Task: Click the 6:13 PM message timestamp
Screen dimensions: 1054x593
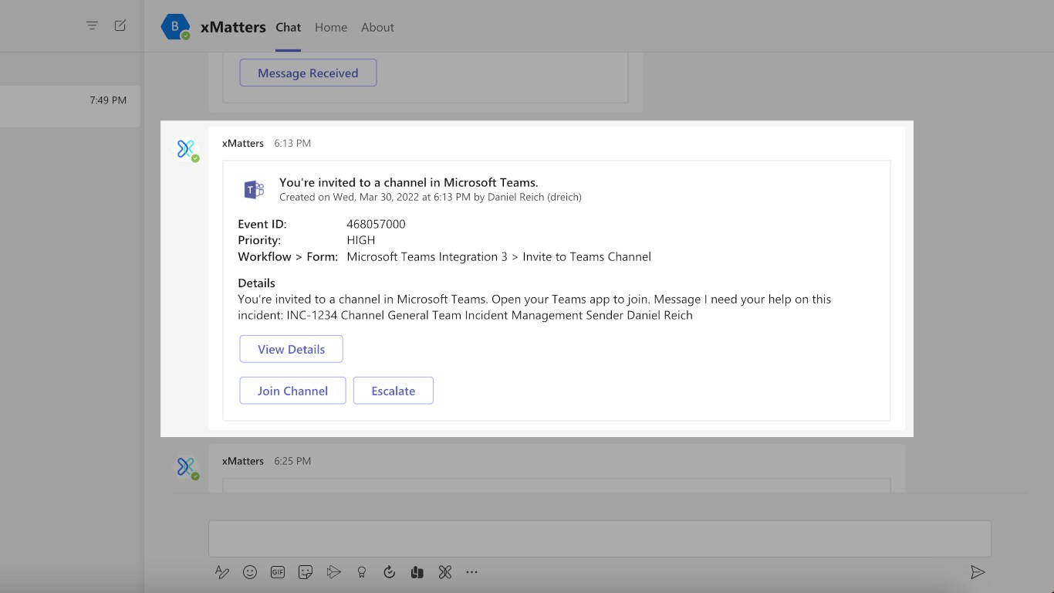Action: pyautogui.click(x=292, y=143)
